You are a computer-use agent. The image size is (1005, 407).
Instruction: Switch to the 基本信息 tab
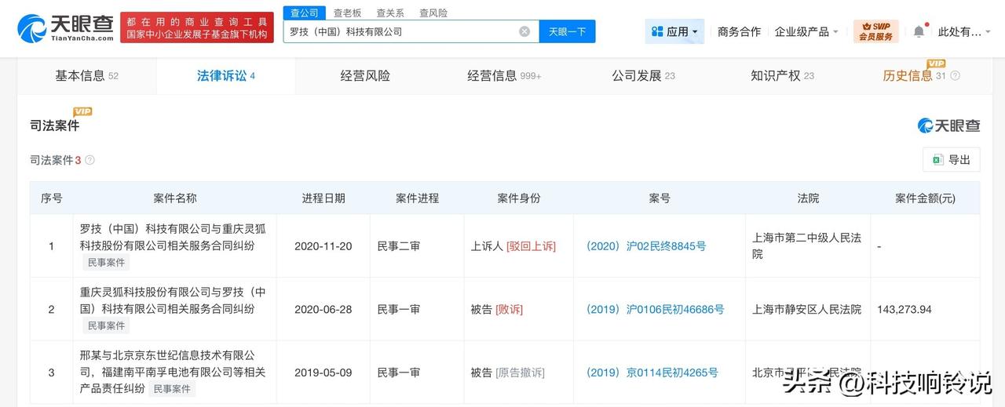click(86, 76)
